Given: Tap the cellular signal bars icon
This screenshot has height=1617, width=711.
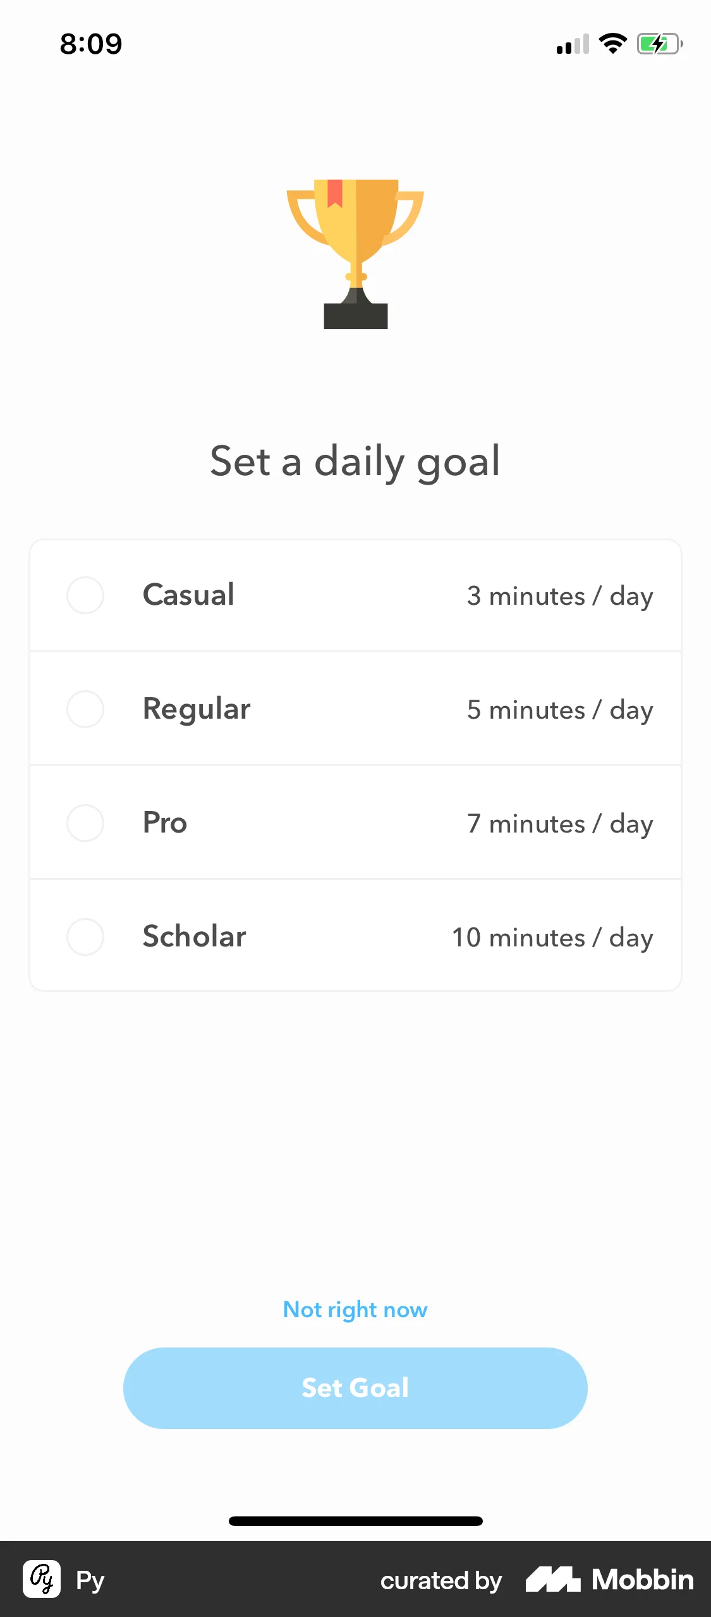Looking at the screenshot, I should coord(573,44).
